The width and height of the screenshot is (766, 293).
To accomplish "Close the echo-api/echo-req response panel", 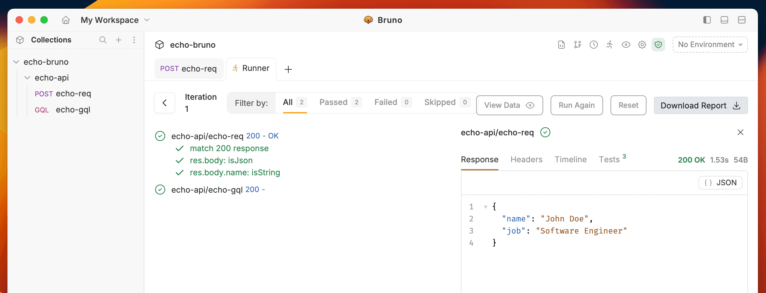I will (740, 133).
